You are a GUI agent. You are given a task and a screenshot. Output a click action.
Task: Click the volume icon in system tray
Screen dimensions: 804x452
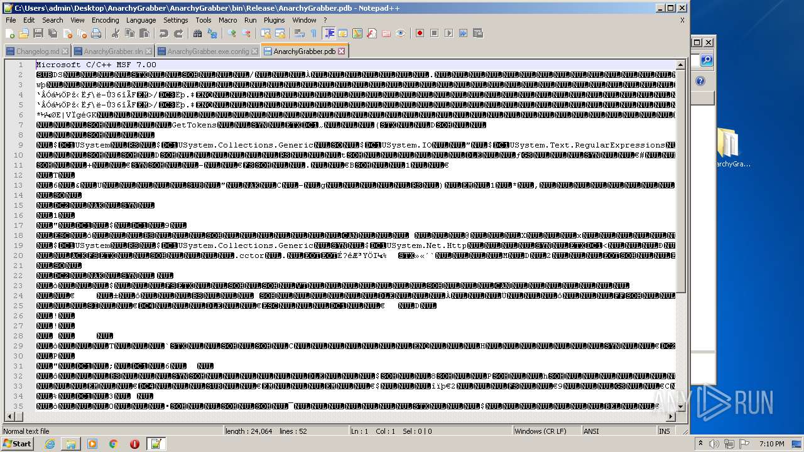(x=714, y=444)
